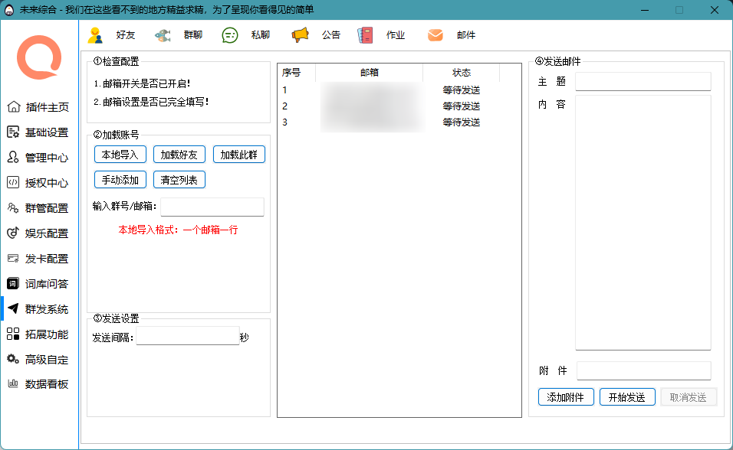Select the 群聊 (Group Chat) icon
Image resolution: width=733 pixels, height=450 pixels.
pyautogui.click(x=163, y=34)
